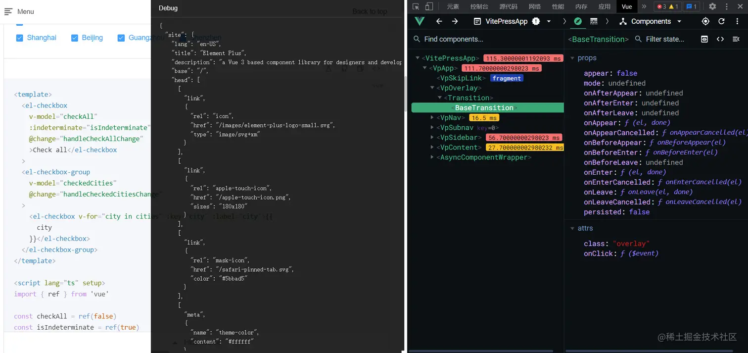Switch to the 性能 tab
748x353 pixels.
pos(558,6)
